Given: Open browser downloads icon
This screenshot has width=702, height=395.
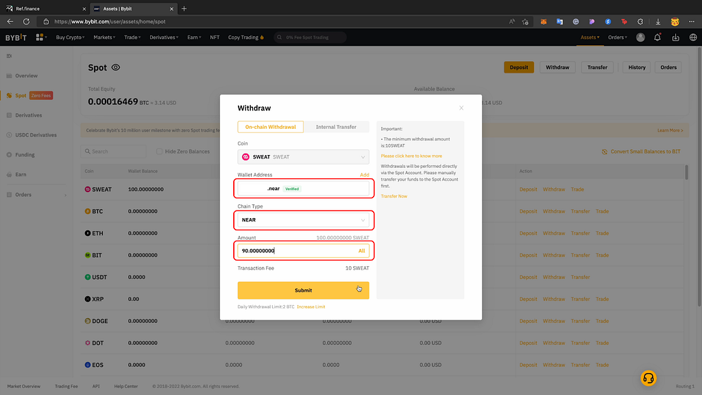Looking at the screenshot, I should (658, 21).
